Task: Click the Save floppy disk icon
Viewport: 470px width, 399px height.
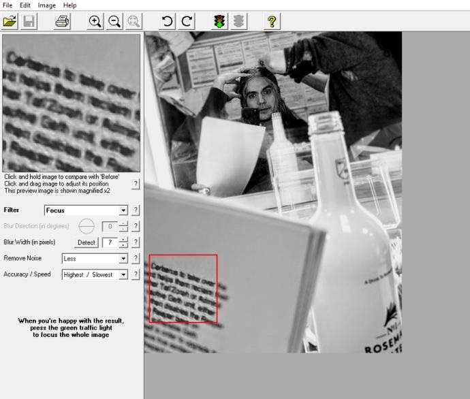Action: (x=29, y=21)
